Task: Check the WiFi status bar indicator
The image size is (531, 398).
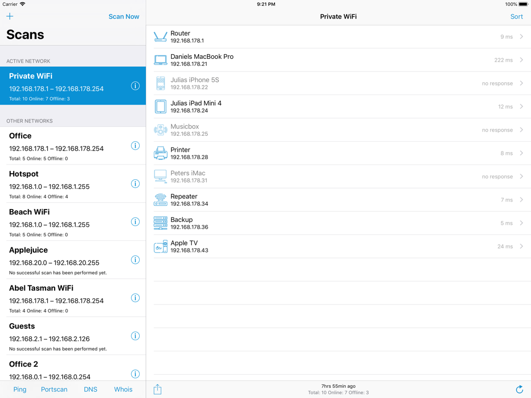Action: tap(22, 4)
